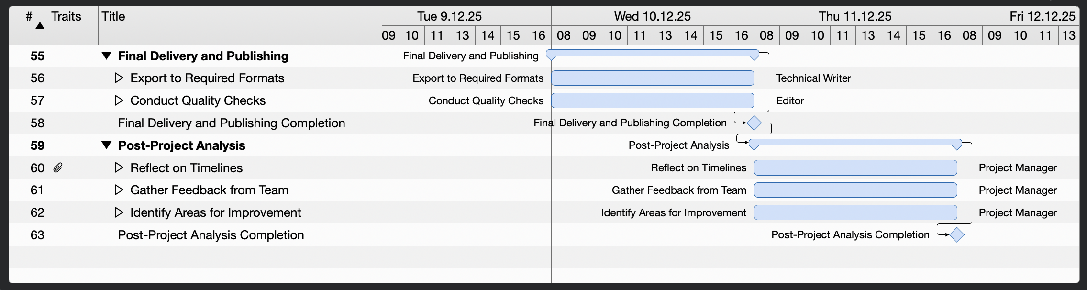This screenshot has width=1087, height=290.
Task: Click the Editor resource label
Action: click(790, 100)
